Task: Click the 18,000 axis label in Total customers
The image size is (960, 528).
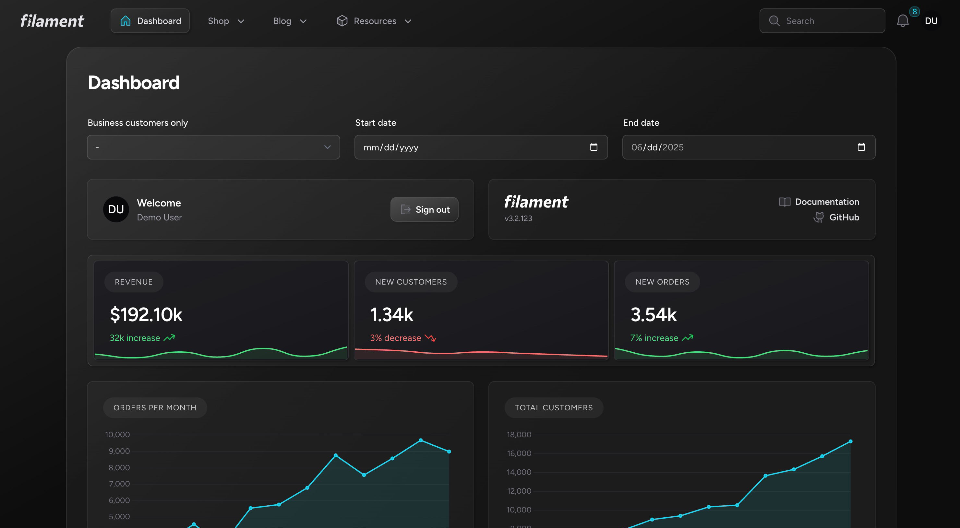Action: click(519, 435)
